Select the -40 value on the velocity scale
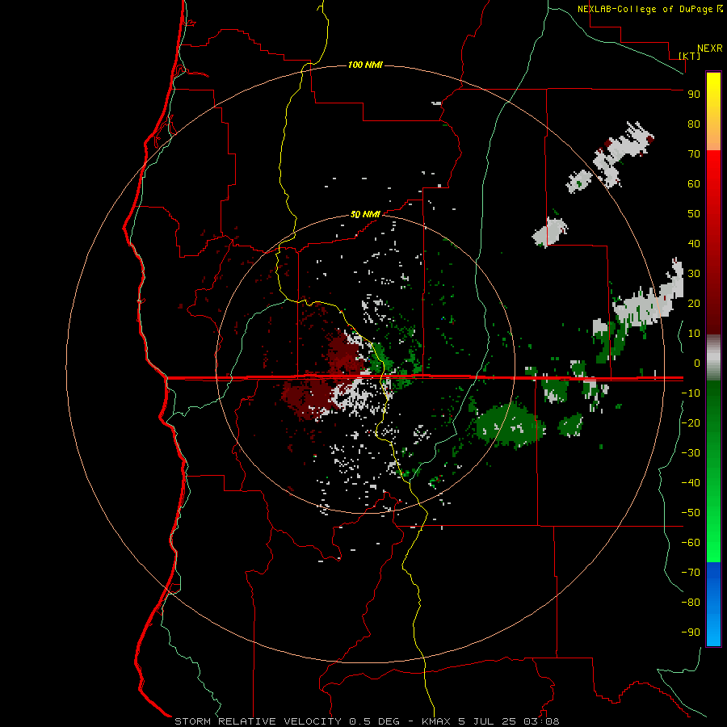 [691, 483]
